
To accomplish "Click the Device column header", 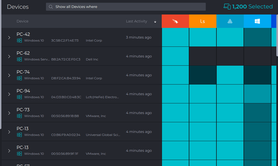I will (22, 21).
